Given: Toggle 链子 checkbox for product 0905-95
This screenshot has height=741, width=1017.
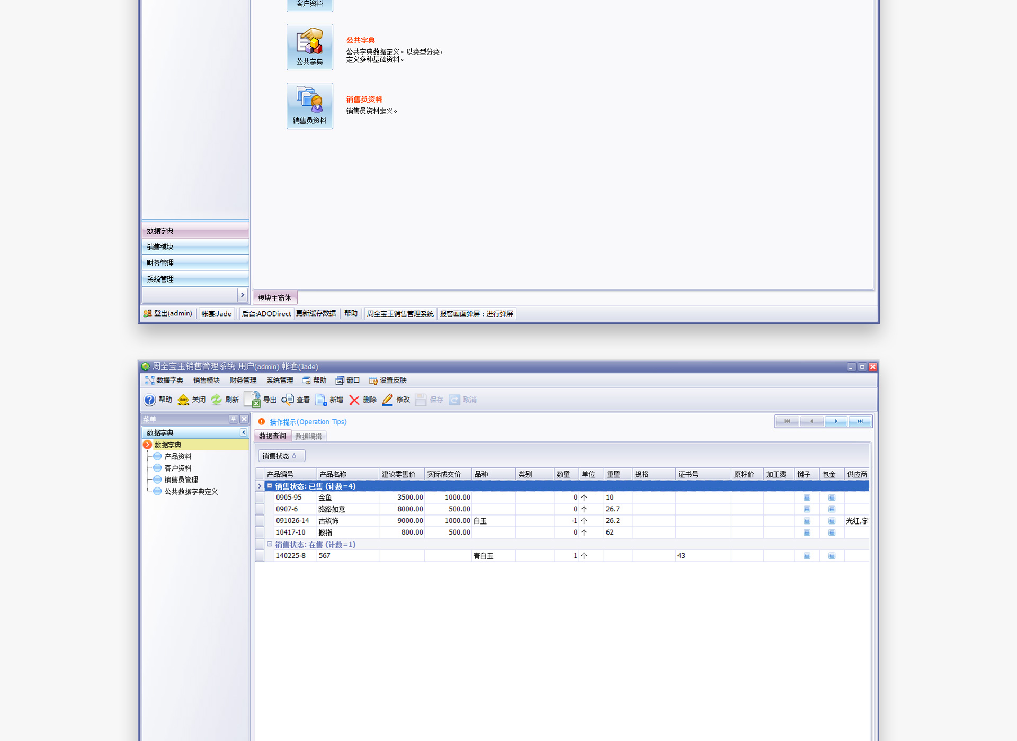Looking at the screenshot, I should [x=807, y=498].
